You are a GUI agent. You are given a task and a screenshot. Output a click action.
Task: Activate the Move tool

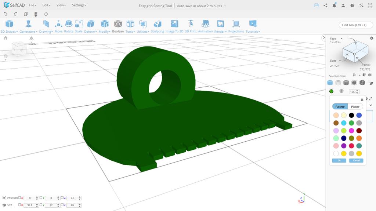[x=58, y=26]
